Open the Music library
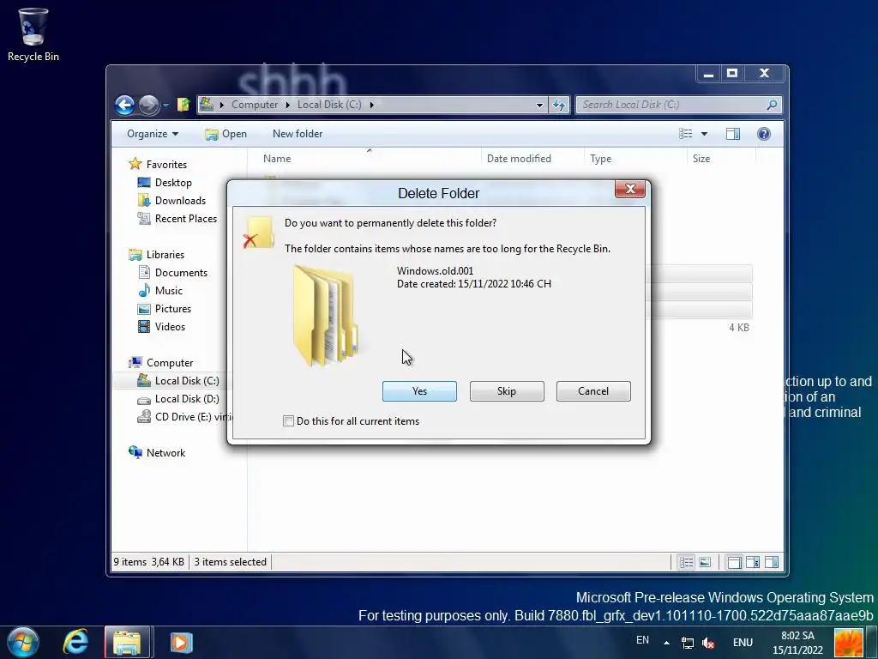This screenshot has height=659, width=878. coord(169,291)
